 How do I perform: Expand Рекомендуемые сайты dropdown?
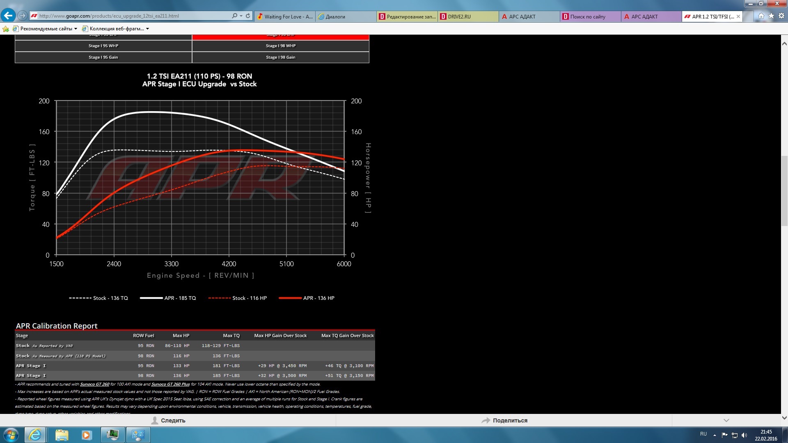pyautogui.click(x=76, y=29)
